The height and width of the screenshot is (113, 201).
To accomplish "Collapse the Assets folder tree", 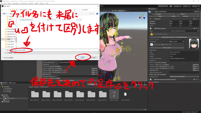I will point(1,95).
